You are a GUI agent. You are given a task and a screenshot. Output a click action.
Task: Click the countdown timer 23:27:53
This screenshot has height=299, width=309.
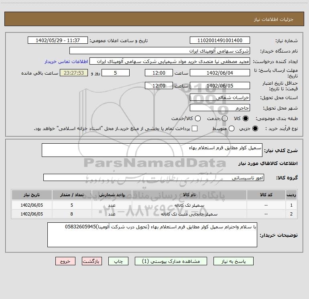click(x=74, y=73)
